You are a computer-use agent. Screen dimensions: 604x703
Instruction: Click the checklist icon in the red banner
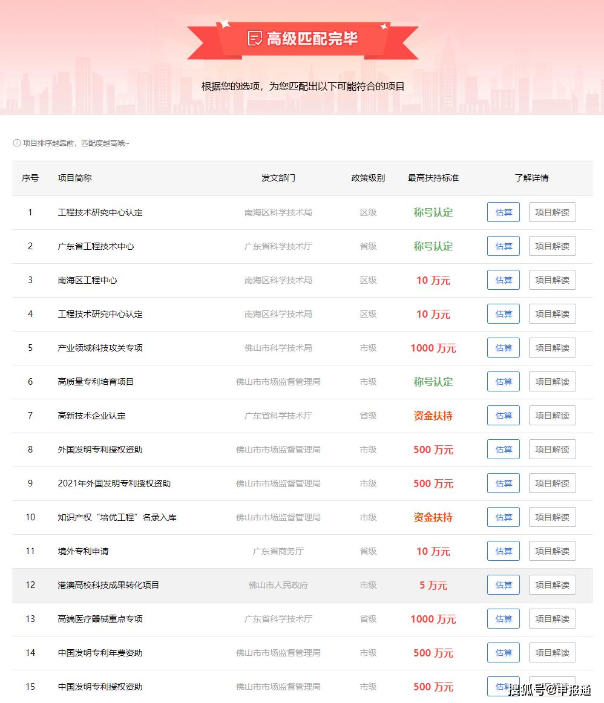(255, 39)
